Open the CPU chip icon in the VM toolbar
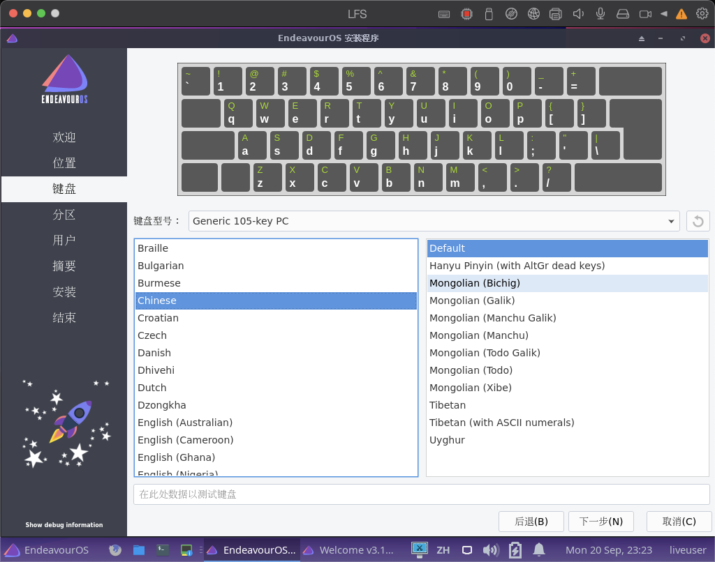 coord(466,14)
